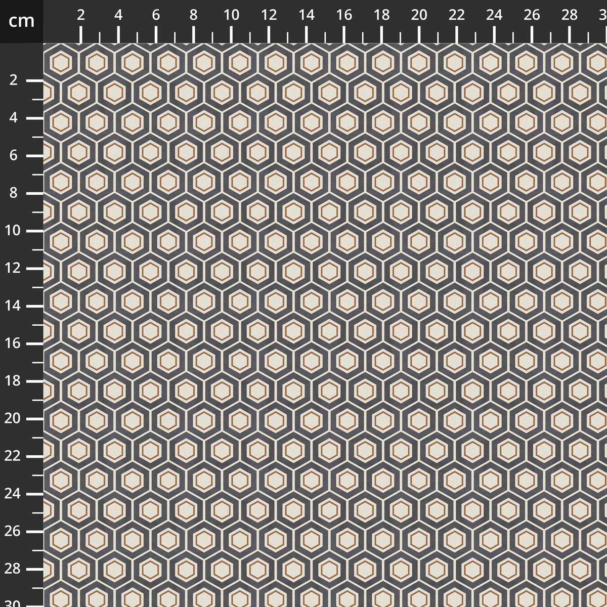
Task: Click the 12 label on vertical ruler
Action: tap(12, 268)
